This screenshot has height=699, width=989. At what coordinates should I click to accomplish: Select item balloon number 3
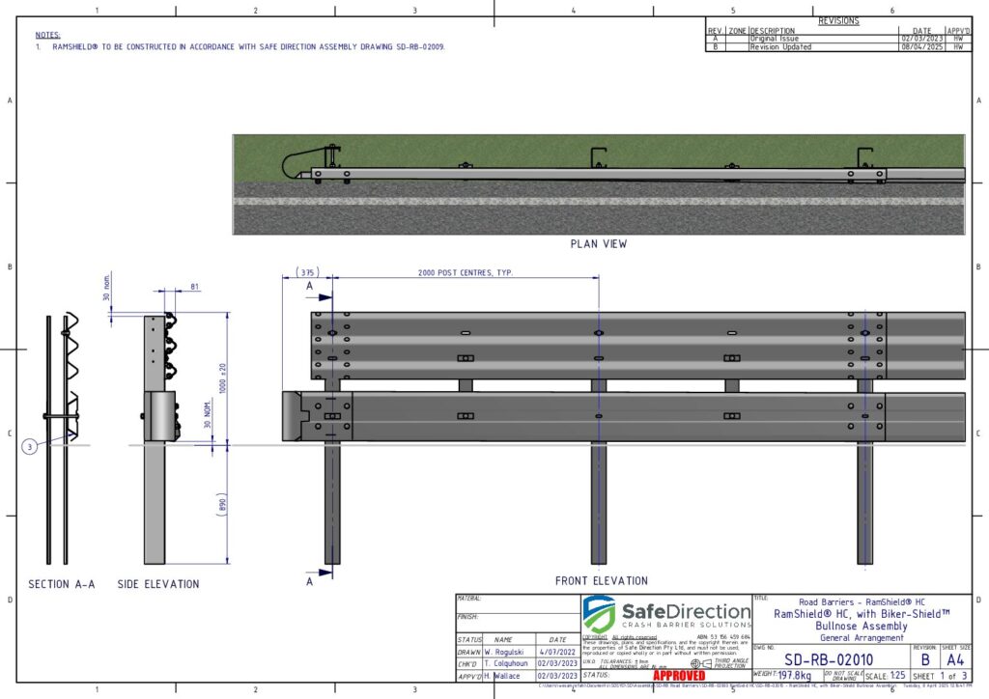click(29, 446)
